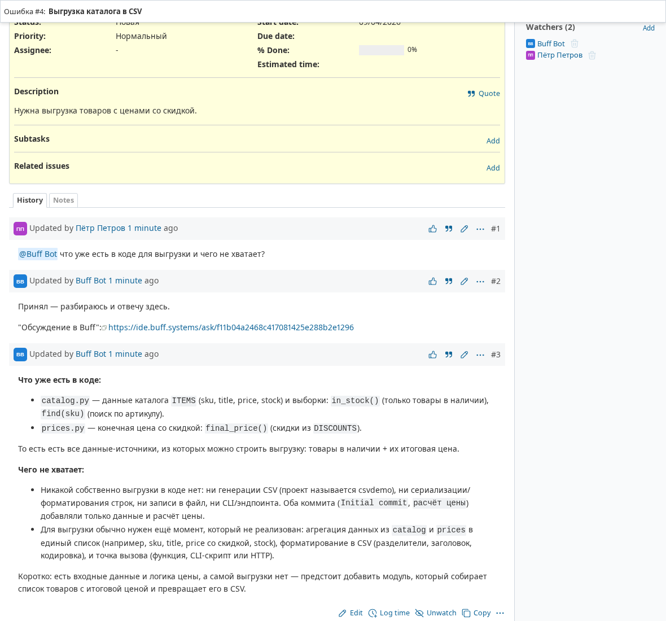Click the final_price() code snippet
Screen dimensions: 666x621
coord(236,428)
